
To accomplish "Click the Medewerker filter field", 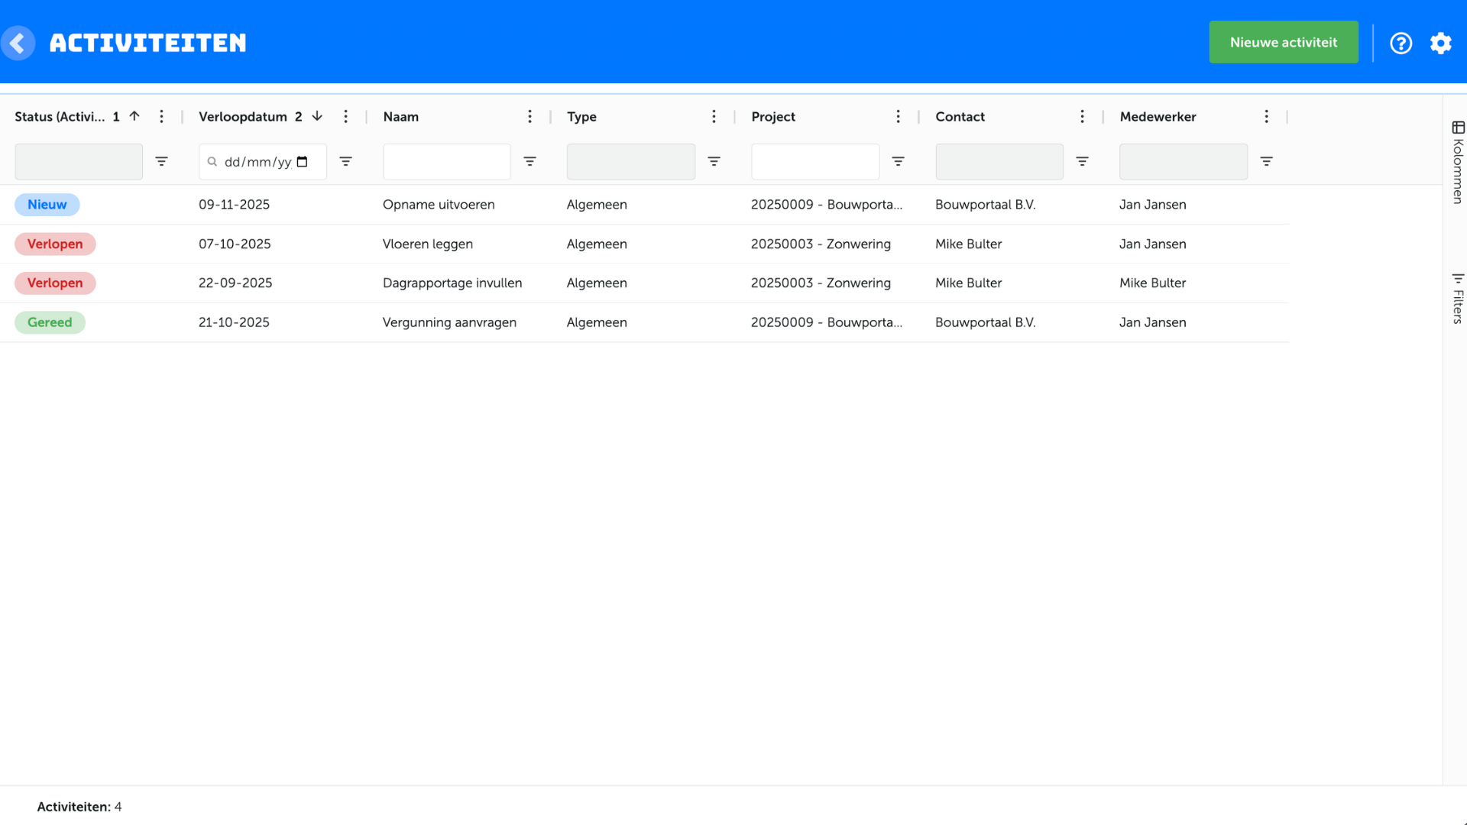I will [x=1184, y=161].
